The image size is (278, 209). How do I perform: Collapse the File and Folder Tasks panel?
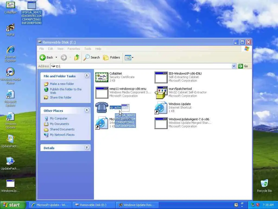point(87,76)
